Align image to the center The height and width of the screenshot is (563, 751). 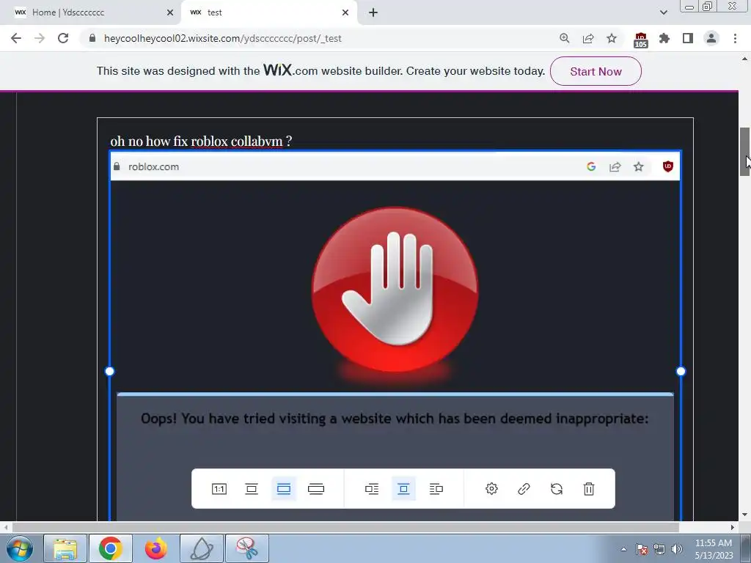pos(404,489)
